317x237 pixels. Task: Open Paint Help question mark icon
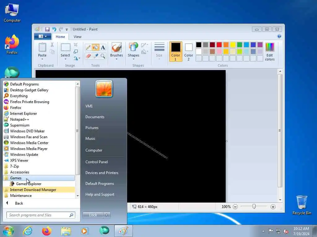click(279, 36)
